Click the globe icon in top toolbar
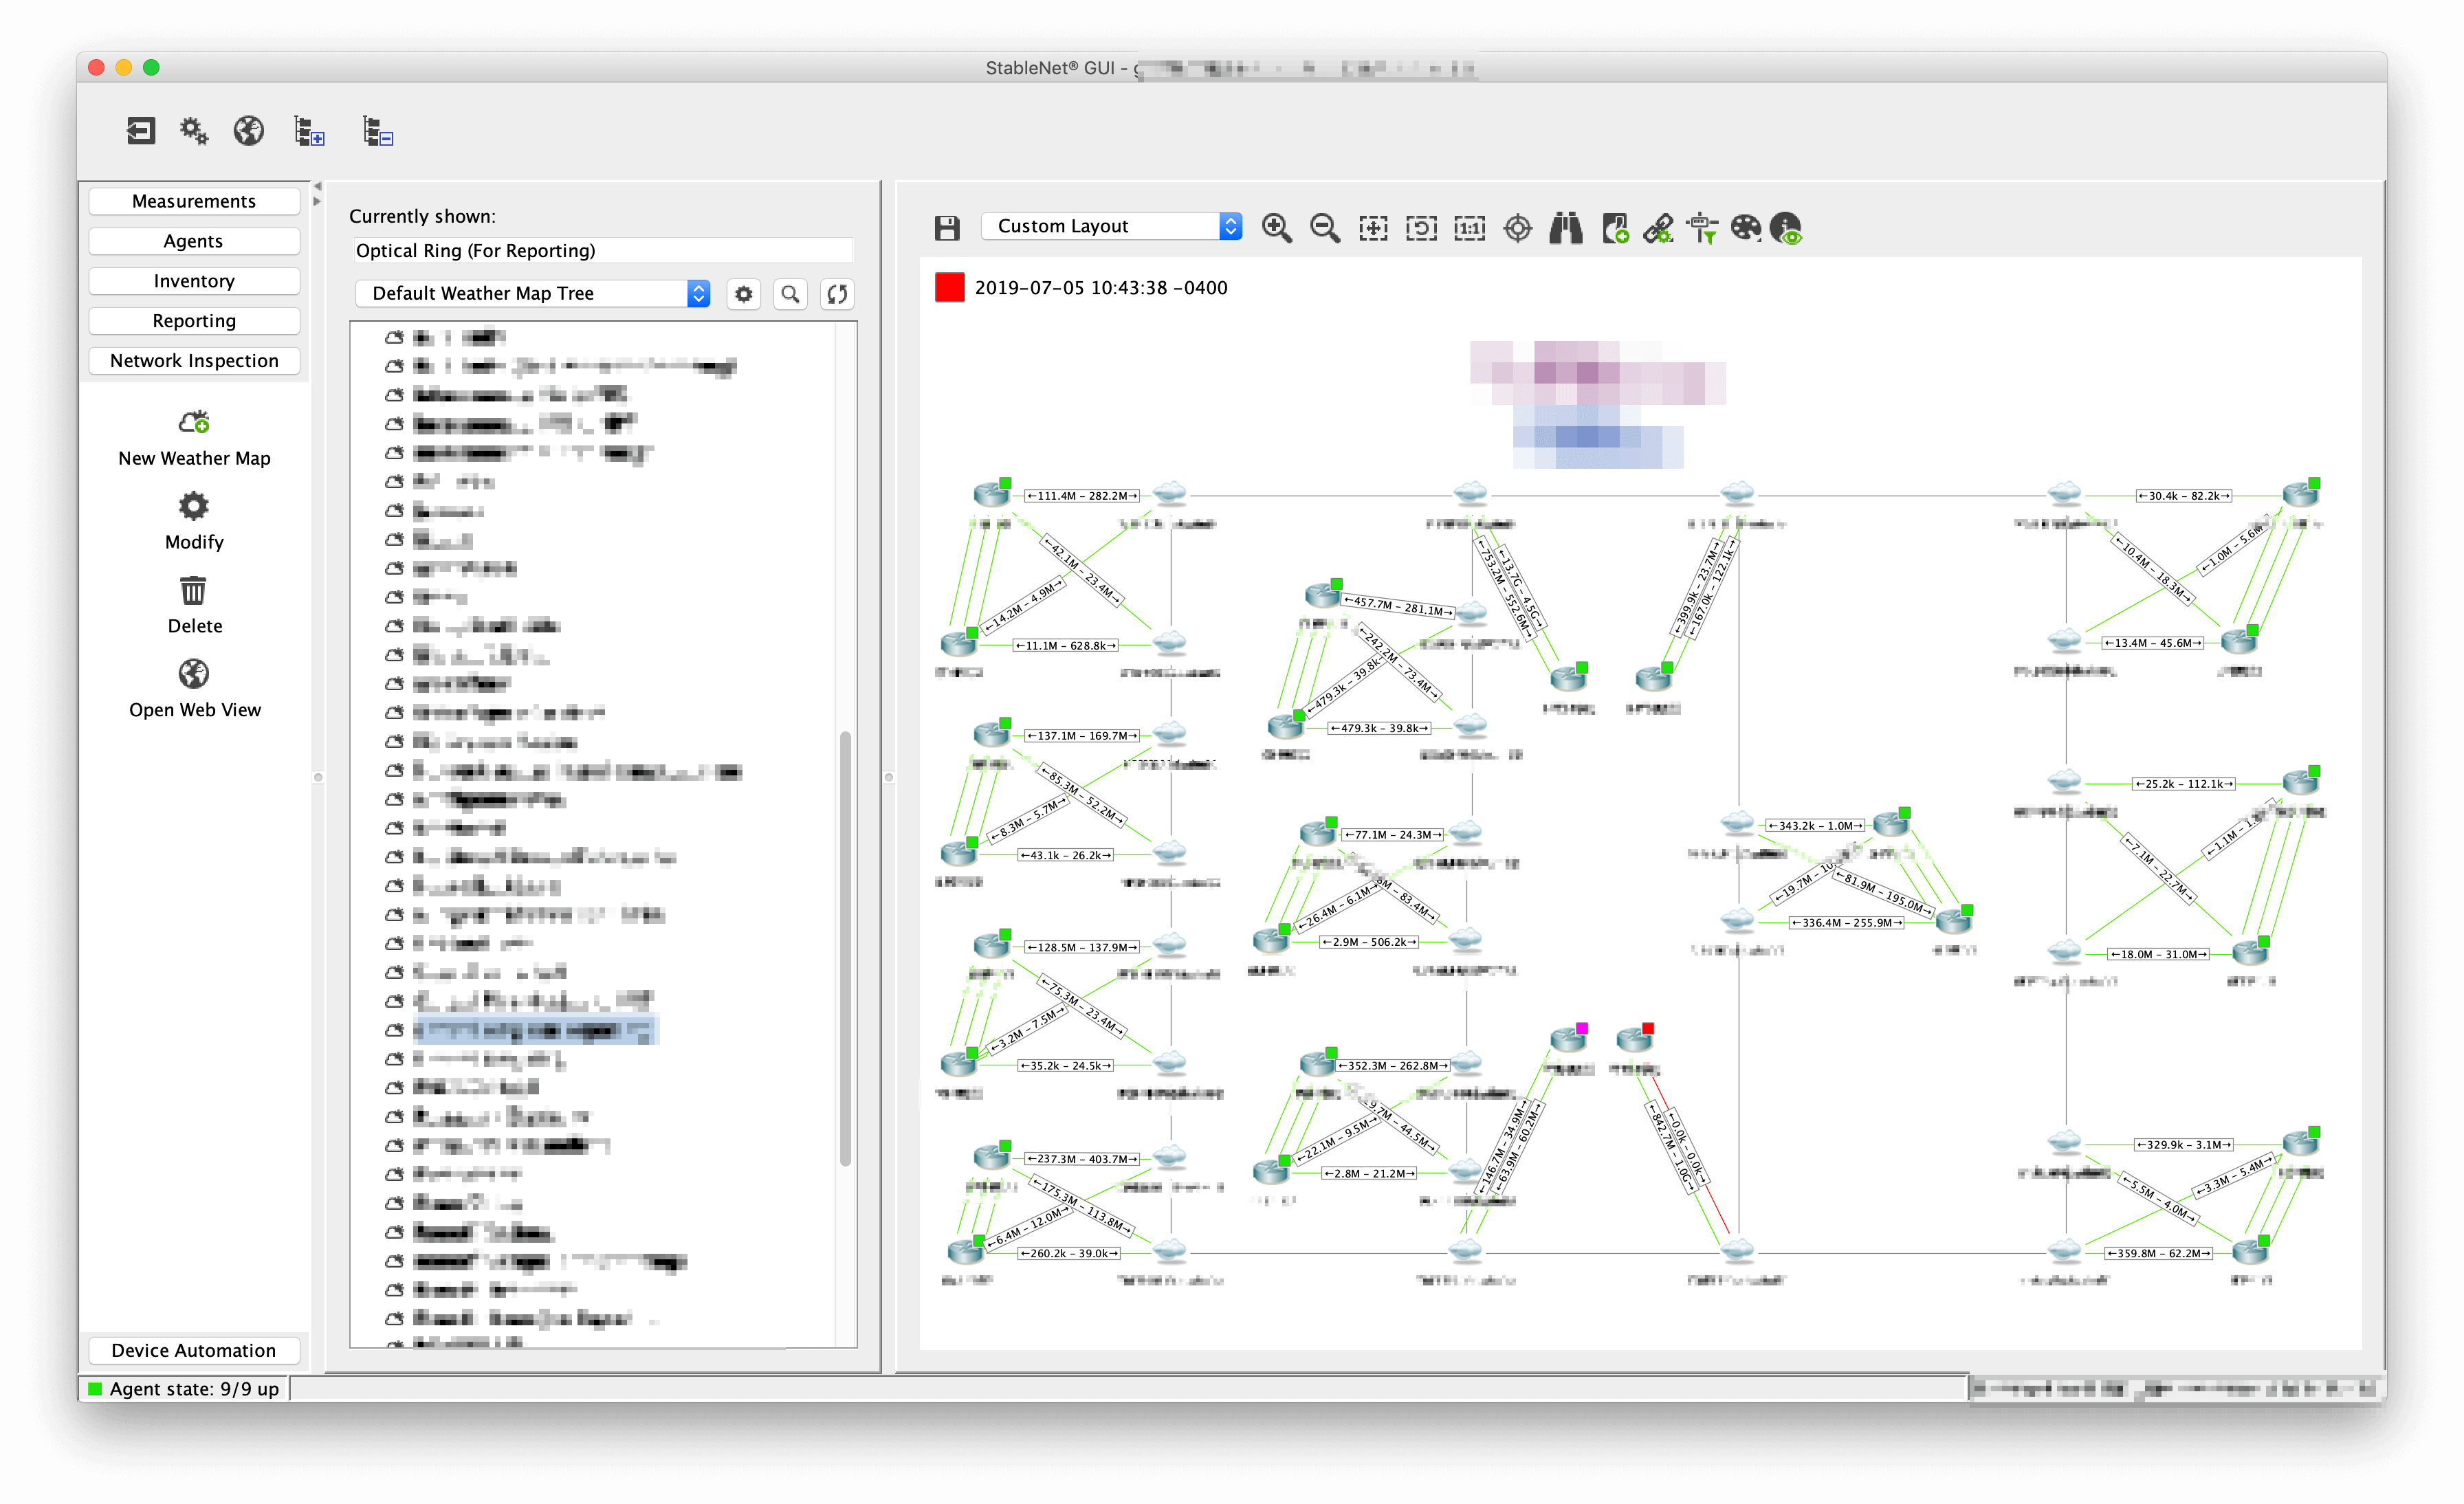The image size is (2464, 1504). (x=248, y=131)
